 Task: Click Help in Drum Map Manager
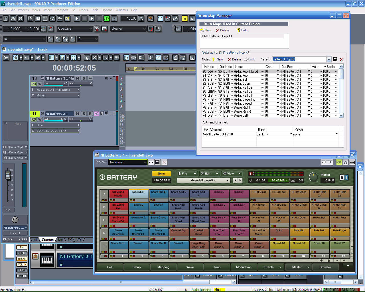pos(242,30)
